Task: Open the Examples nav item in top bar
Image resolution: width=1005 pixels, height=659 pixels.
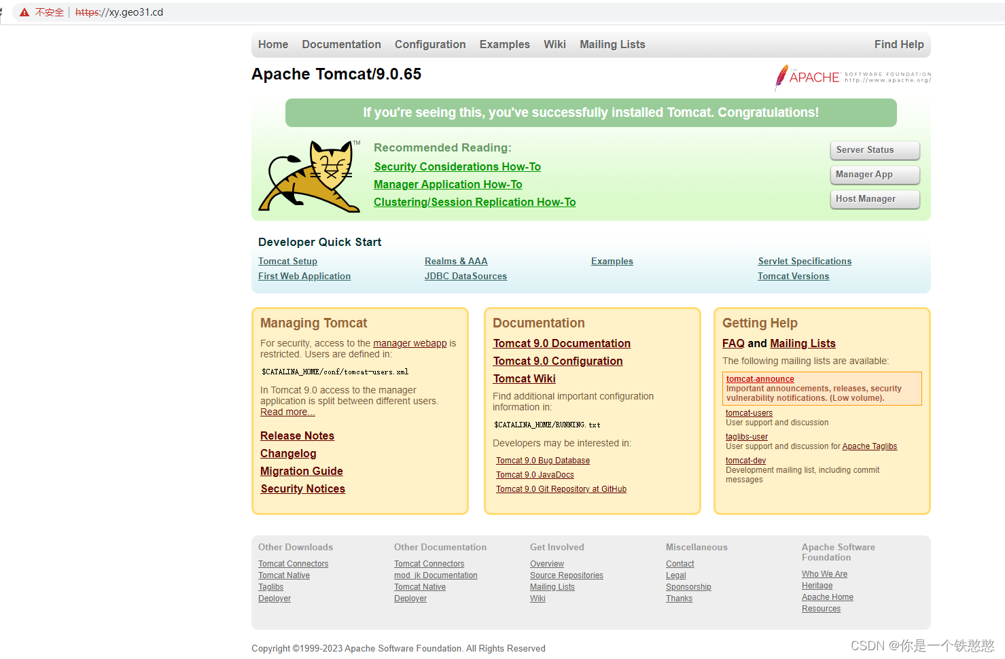Action: point(504,44)
